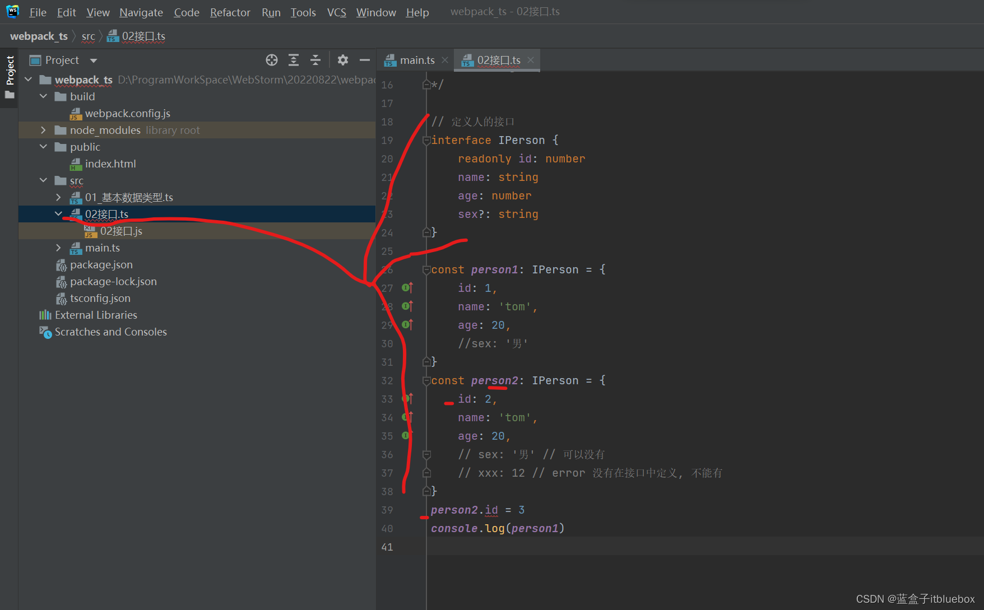This screenshot has height=610, width=984.
Task: Select package-lock.json in project tree
Action: pyautogui.click(x=113, y=281)
